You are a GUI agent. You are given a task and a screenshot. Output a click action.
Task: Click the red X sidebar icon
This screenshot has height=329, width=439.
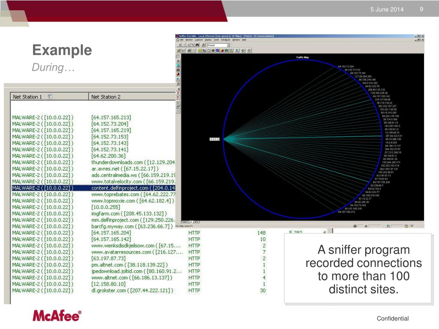pos(178,97)
